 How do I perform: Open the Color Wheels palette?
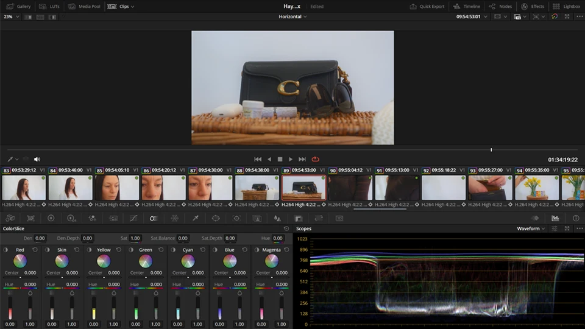pyautogui.click(x=51, y=218)
